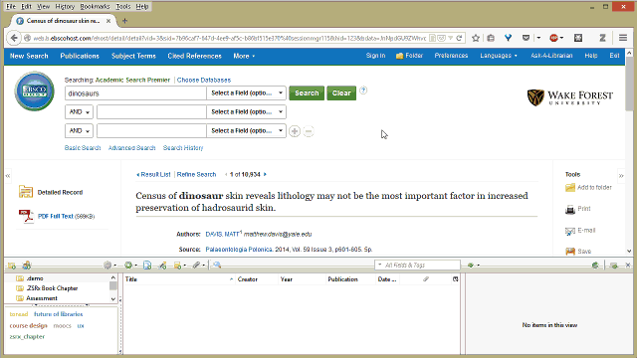Open the View menu
Viewport: 637px width, 358px height.
pyautogui.click(x=43, y=7)
